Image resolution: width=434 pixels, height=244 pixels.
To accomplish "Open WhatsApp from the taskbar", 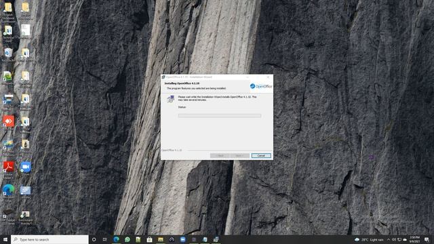I will coord(127,239).
